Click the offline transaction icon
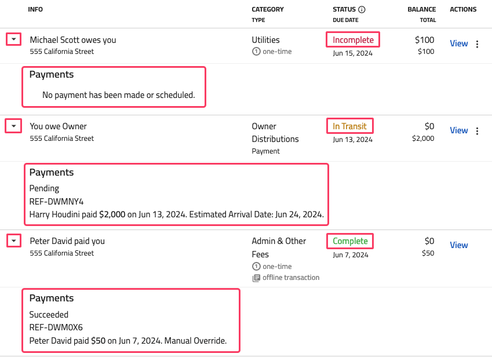Screen dimensions: 492x357 [x=256, y=278]
